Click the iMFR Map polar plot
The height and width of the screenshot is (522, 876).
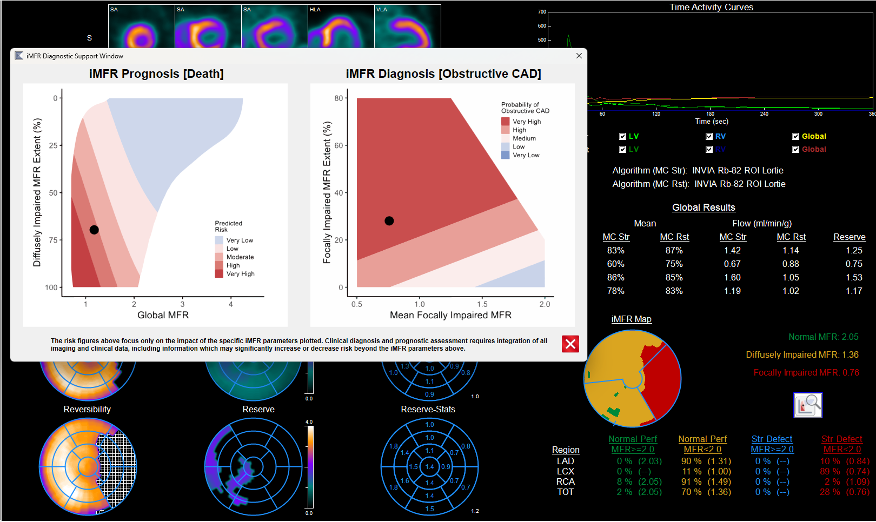pyautogui.click(x=632, y=378)
